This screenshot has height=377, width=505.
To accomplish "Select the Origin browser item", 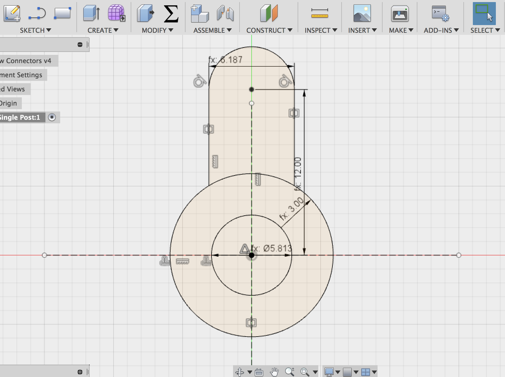I will coord(11,103).
